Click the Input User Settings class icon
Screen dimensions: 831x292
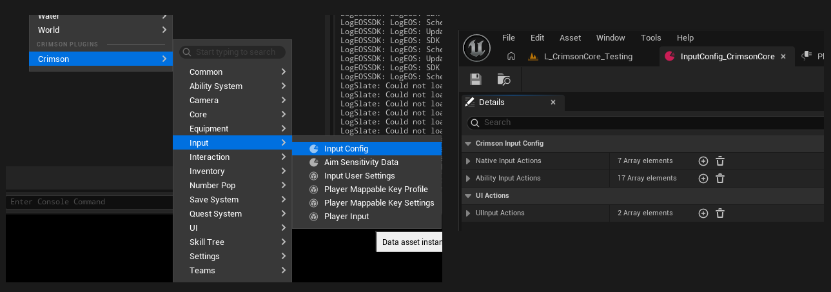[x=314, y=176]
